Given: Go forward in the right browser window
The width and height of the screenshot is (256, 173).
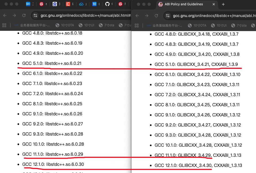Looking at the screenshot, I should (147, 16).
